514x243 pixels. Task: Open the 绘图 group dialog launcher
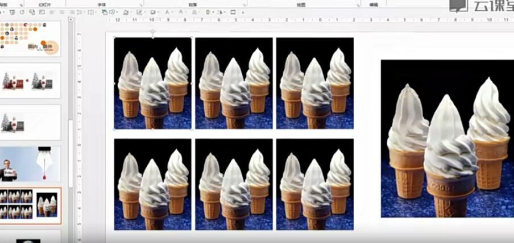tap(358, 3)
